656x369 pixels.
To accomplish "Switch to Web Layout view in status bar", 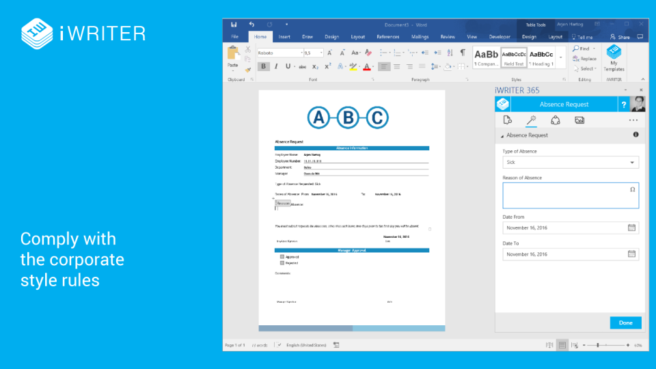I will pyautogui.click(x=575, y=345).
